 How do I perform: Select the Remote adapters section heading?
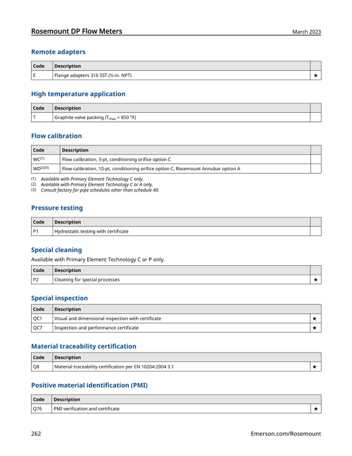(x=58, y=52)
